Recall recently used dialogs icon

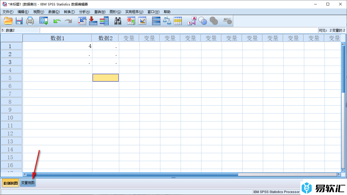click(x=44, y=21)
